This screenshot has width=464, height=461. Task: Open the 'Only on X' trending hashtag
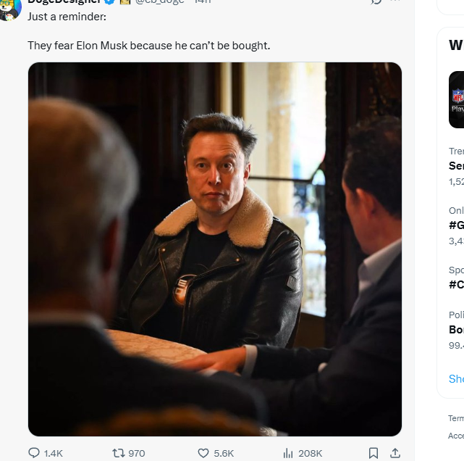tap(456, 224)
